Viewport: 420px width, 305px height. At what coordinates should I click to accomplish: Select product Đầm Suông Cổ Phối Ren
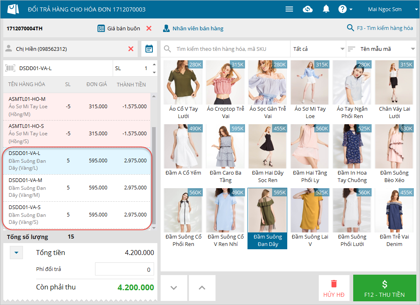click(183, 218)
